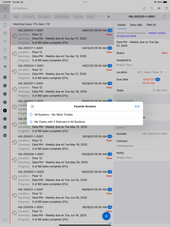Tap the Assigned to Project Tech field
Viewport: 170px width, 227px height.
142,63
